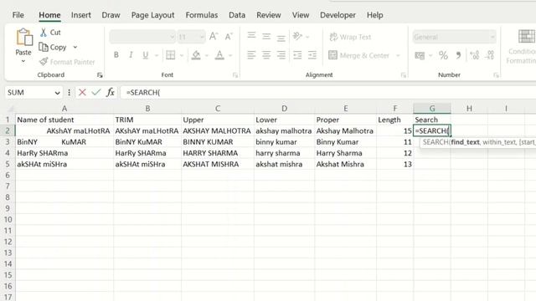Screen dimensions: 536x301
Task: Increase font size with larger A
Action: point(214,37)
